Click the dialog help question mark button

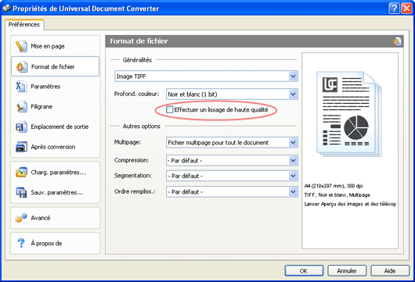click(394, 9)
